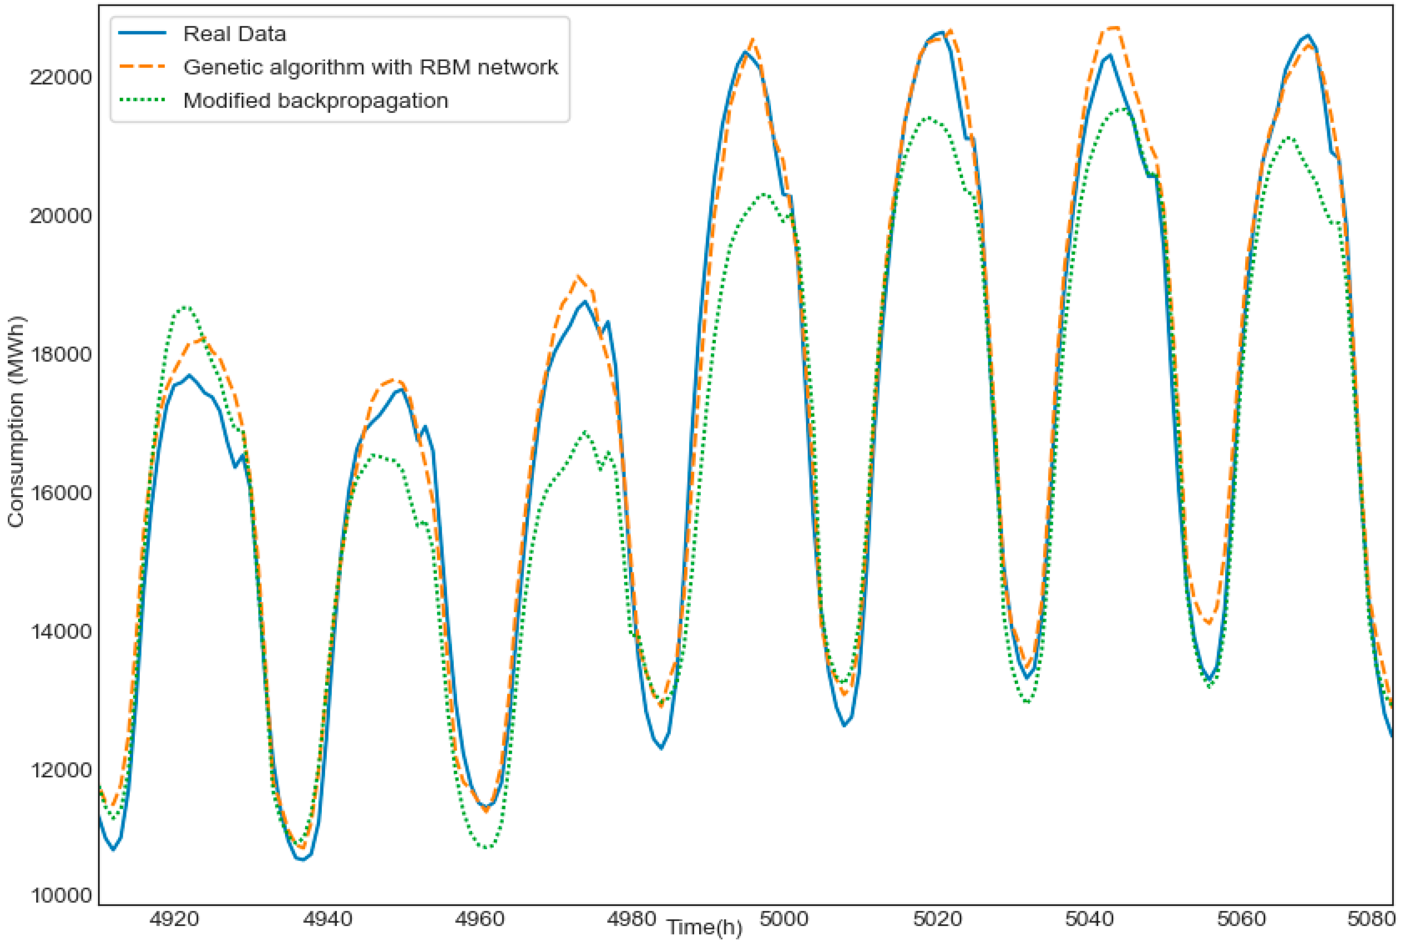Click the 'Real Data' legend label
The width and height of the screenshot is (1402, 948).
coord(234,34)
